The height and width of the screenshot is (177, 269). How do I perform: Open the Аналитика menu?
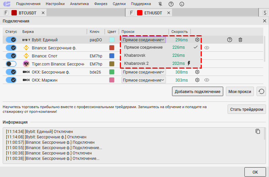coord(79,4)
